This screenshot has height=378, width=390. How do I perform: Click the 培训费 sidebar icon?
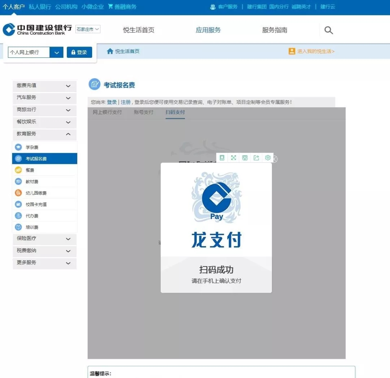tap(18, 227)
